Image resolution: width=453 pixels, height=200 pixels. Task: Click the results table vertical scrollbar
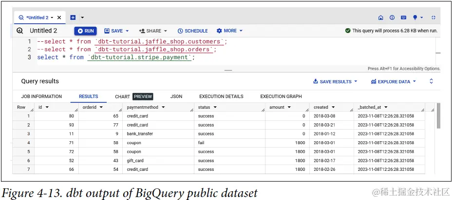pos(438,116)
